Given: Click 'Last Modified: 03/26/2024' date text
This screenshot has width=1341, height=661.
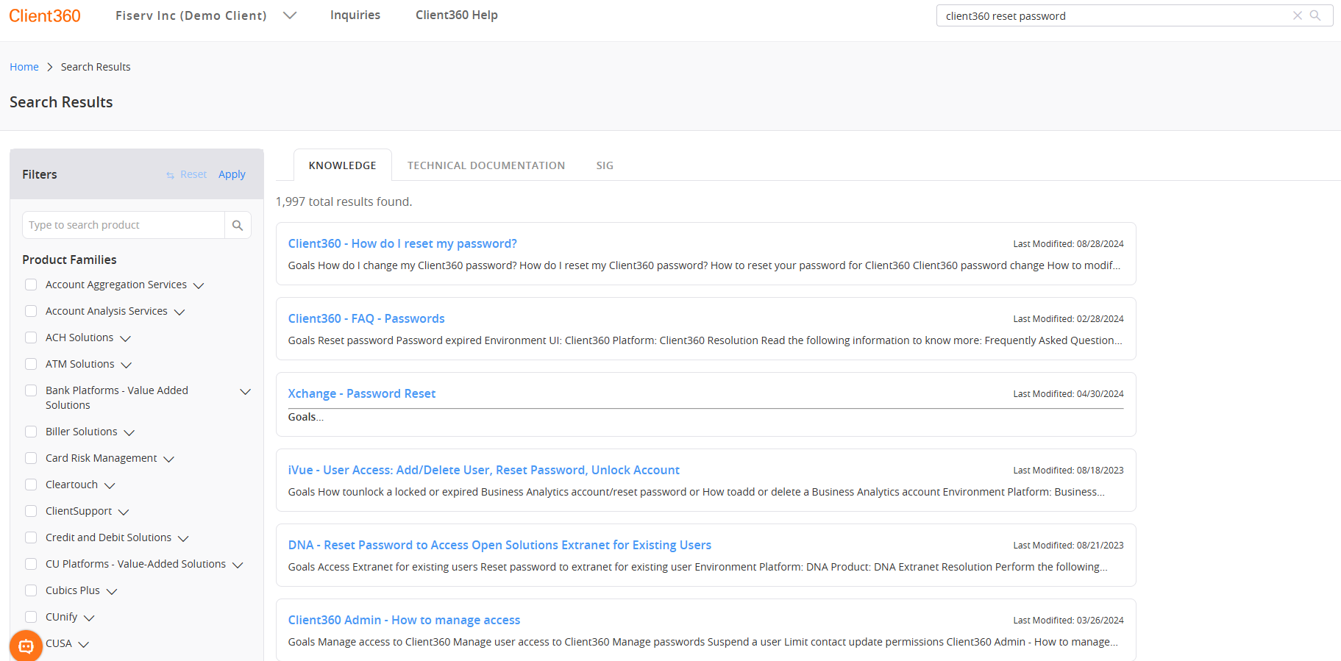Looking at the screenshot, I should [1068, 621].
